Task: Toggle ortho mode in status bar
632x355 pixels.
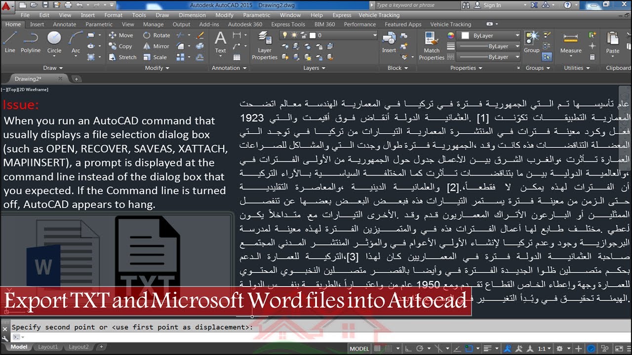Action: (x=408, y=349)
